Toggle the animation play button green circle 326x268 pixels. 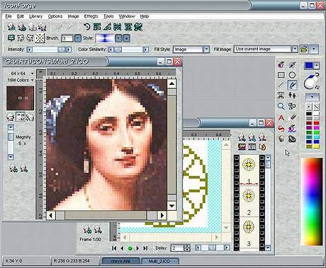point(130,248)
